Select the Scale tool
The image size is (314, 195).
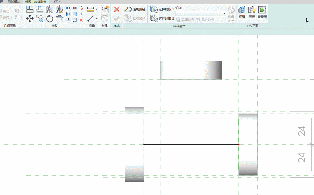[75, 14]
